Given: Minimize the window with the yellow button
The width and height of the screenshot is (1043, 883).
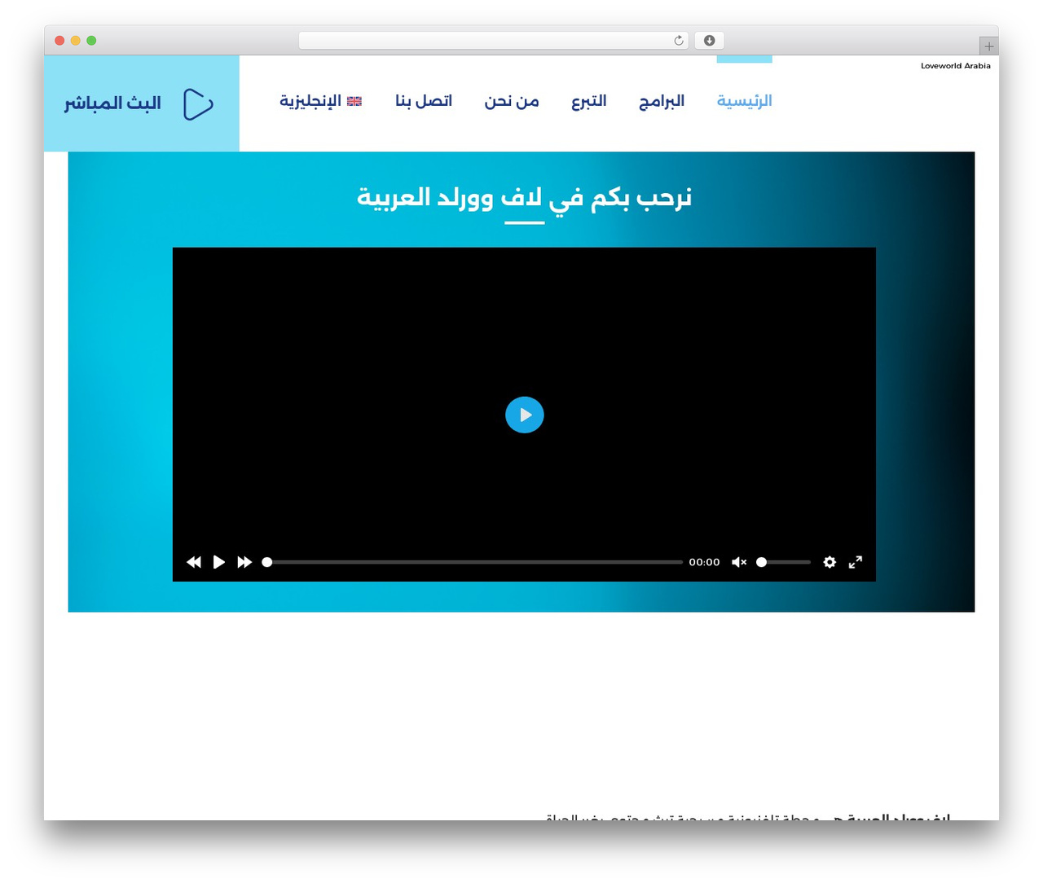Looking at the screenshot, I should (76, 41).
